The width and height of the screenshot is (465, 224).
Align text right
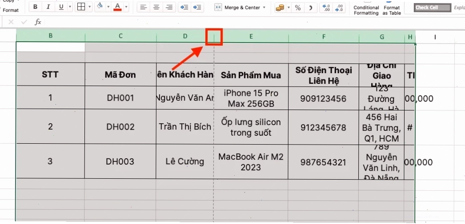(x=169, y=7)
